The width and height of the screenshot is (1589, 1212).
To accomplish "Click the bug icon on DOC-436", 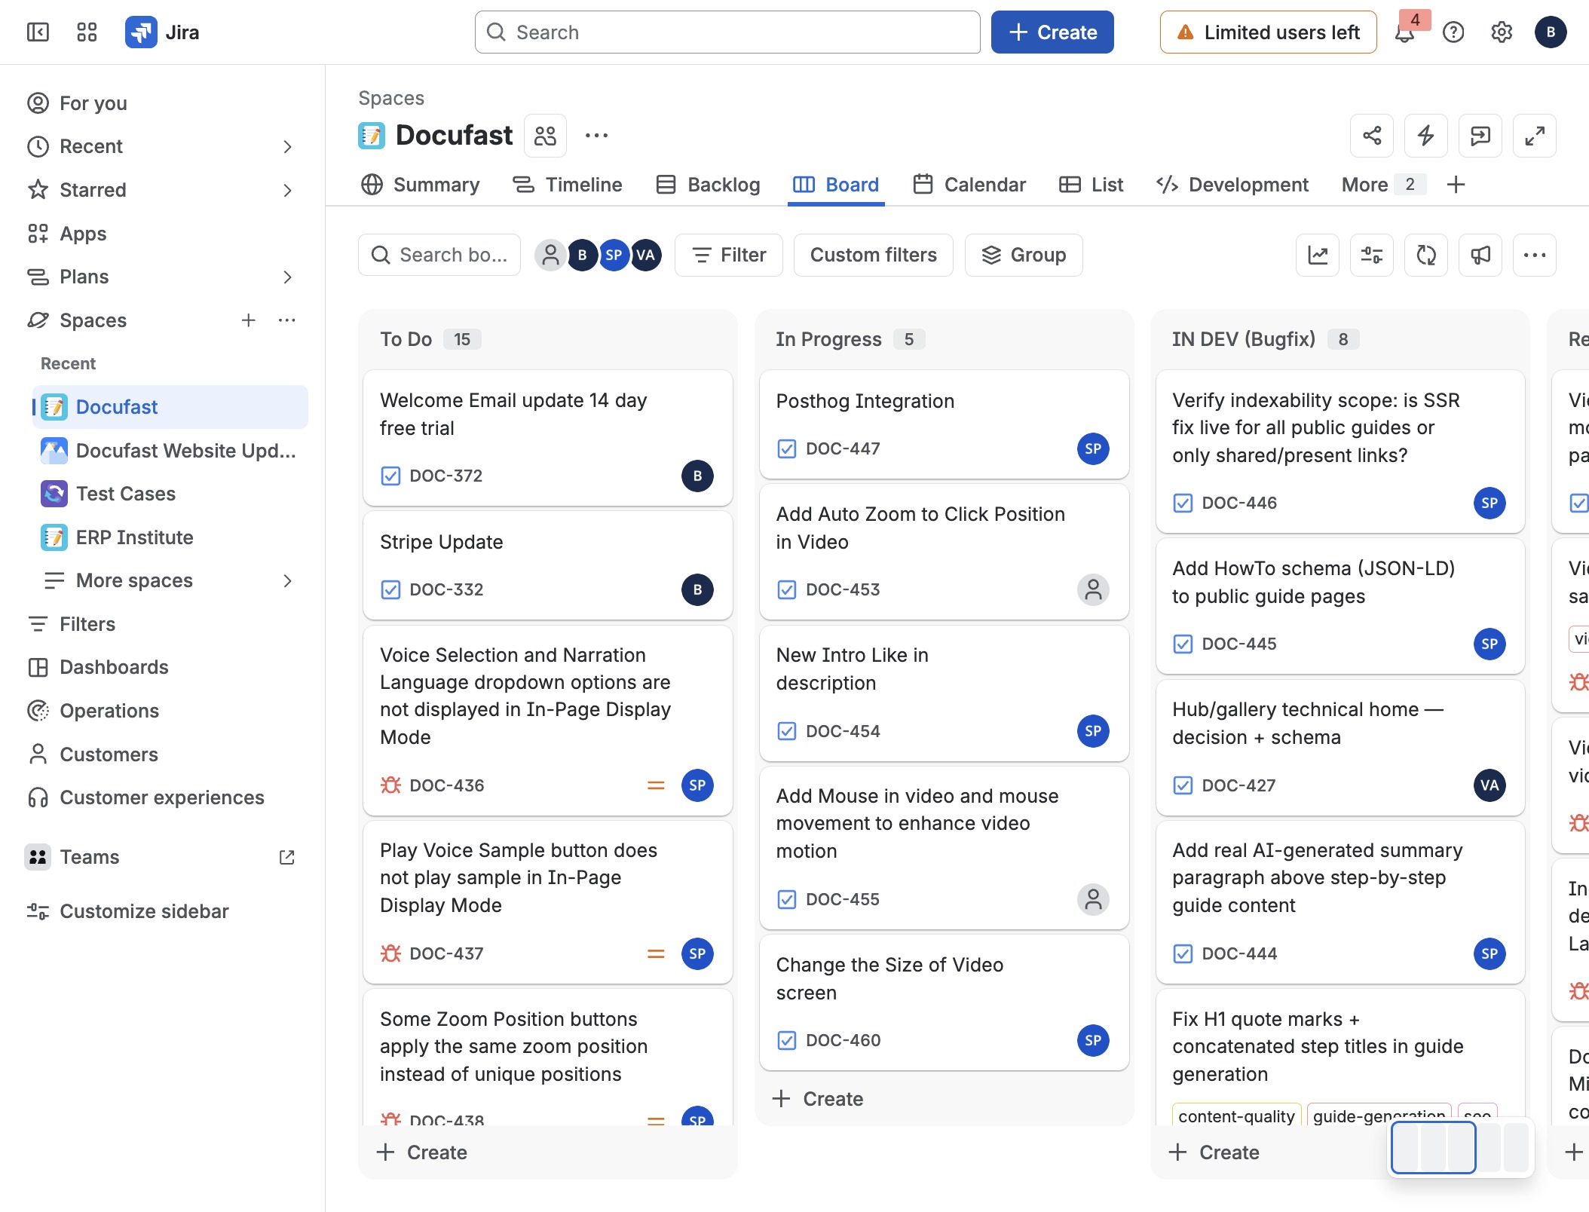I will point(390,785).
